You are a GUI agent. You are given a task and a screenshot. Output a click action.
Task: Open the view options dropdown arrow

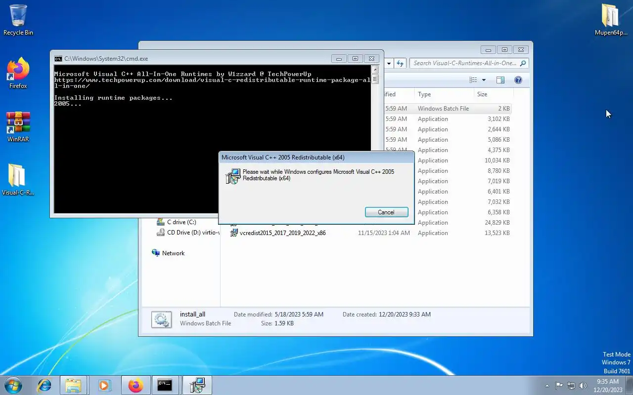click(x=484, y=80)
